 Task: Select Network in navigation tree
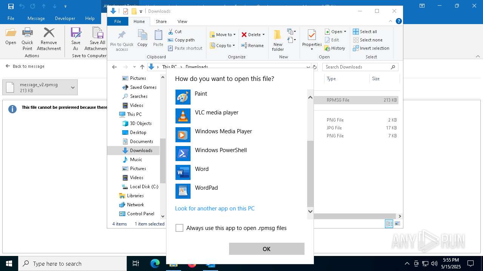click(x=132, y=205)
